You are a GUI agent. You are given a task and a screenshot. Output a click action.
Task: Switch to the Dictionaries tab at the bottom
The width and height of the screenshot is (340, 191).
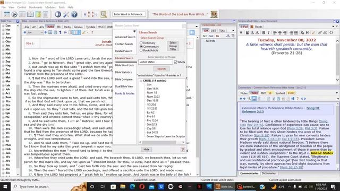[268, 173]
